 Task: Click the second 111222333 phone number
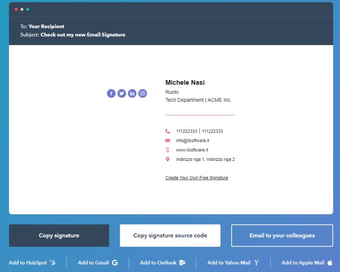point(212,131)
